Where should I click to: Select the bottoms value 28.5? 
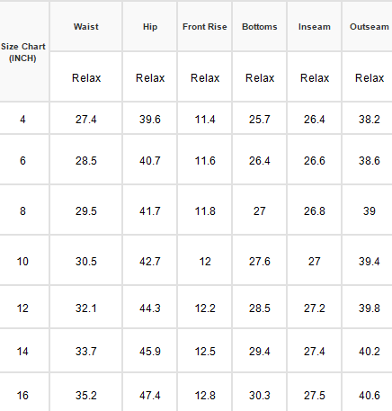pyautogui.click(x=260, y=308)
